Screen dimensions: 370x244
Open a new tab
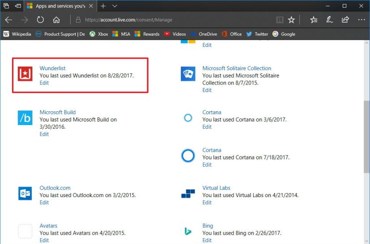[103, 6]
